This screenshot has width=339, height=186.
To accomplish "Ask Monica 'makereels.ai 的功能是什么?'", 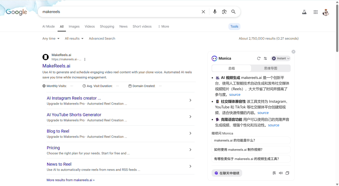I will (251, 141).
